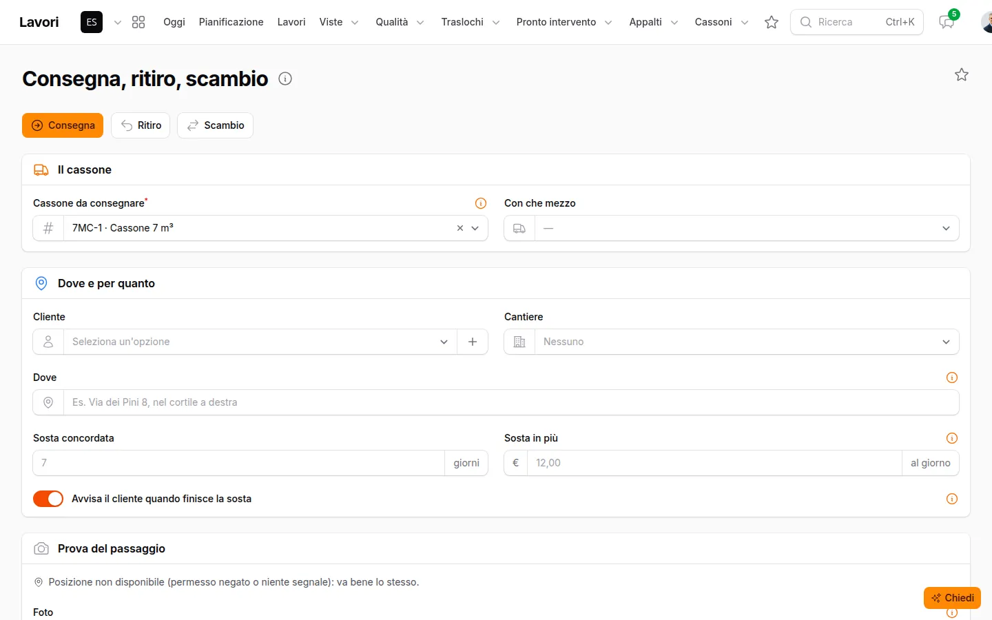Click info icon for Cassone da consegnare
This screenshot has height=620, width=992.
[x=481, y=203]
